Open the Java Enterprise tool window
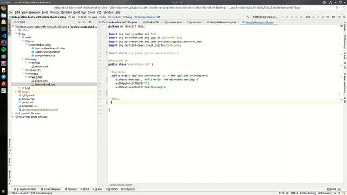This screenshot has width=347, height=195. point(50,189)
